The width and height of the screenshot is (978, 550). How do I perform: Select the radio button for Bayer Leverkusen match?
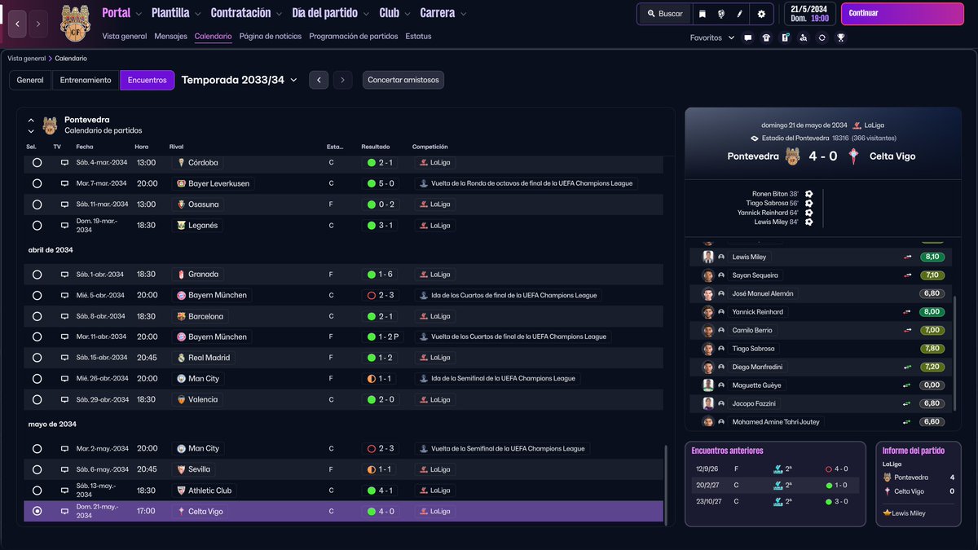(x=37, y=183)
